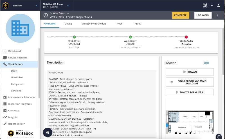Open Insights in the sidebar
This screenshot has width=225, height=139.
(19, 117)
